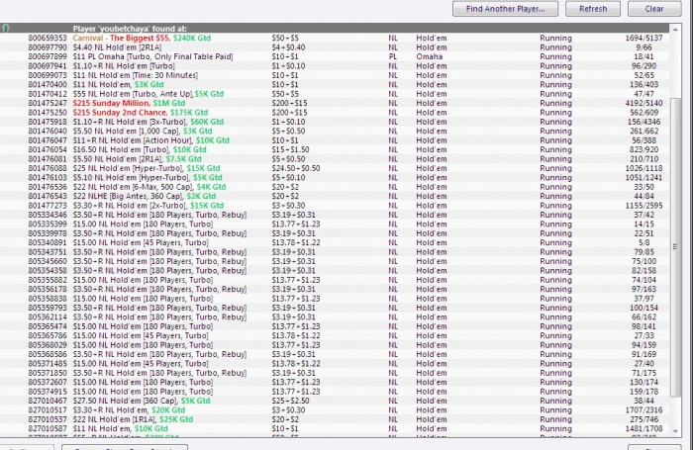693x450 pixels.
Task: Click the Refresh button
Action: tap(593, 9)
